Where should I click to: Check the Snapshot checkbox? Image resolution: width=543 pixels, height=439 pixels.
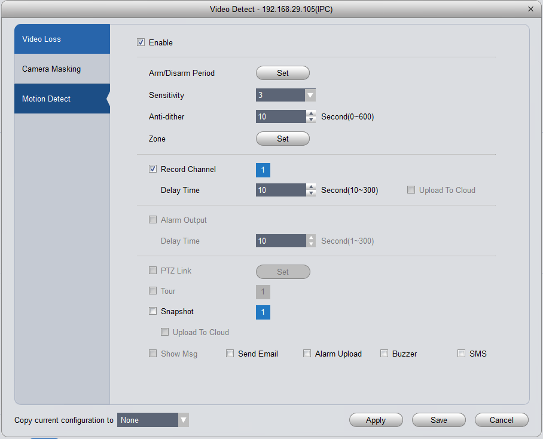(x=152, y=311)
